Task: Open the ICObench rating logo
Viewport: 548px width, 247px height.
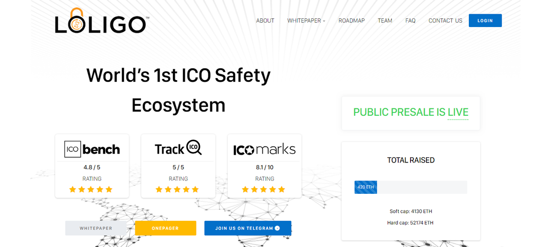Action: point(92,149)
